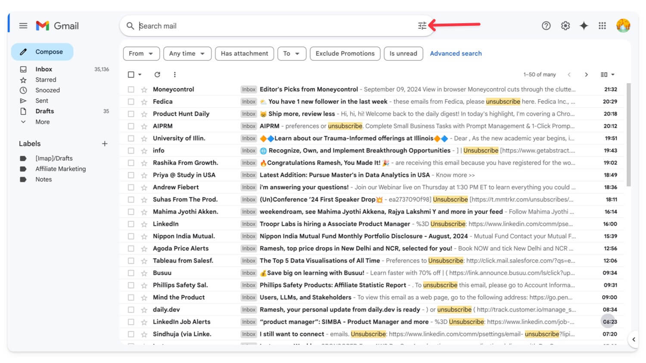Screen dimensions: 646x363
Task: Expand the Any time dropdown
Action: pos(187,53)
